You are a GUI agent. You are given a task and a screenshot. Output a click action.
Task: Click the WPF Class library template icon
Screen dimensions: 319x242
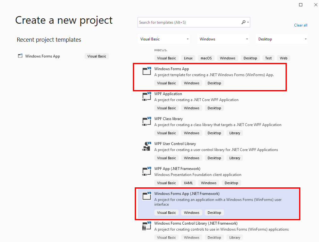click(x=147, y=121)
